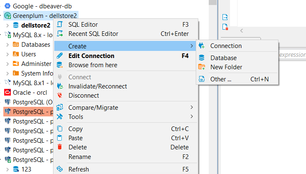Choose Other... in Create submenu
Image resolution: width=306 pixels, height=174 pixels.
[x=237, y=79]
